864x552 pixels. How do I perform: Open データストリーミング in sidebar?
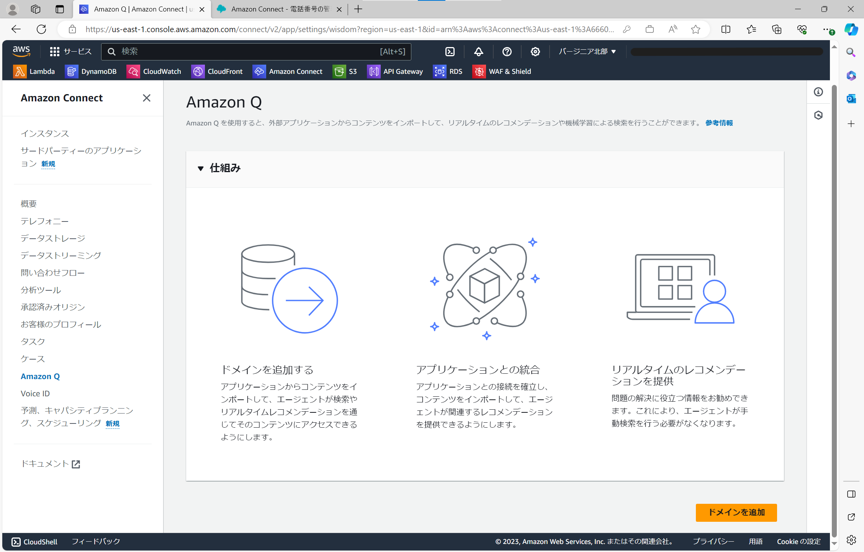click(x=61, y=256)
